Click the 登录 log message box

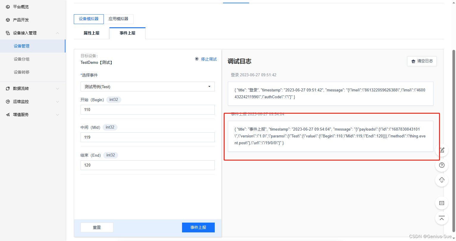pyautogui.click(x=330, y=93)
